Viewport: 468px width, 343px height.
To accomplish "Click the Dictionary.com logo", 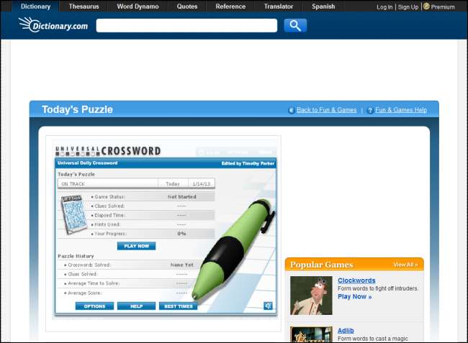I will click(53, 24).
